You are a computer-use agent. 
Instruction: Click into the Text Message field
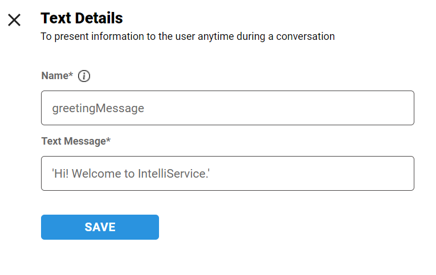pos(227,173)
